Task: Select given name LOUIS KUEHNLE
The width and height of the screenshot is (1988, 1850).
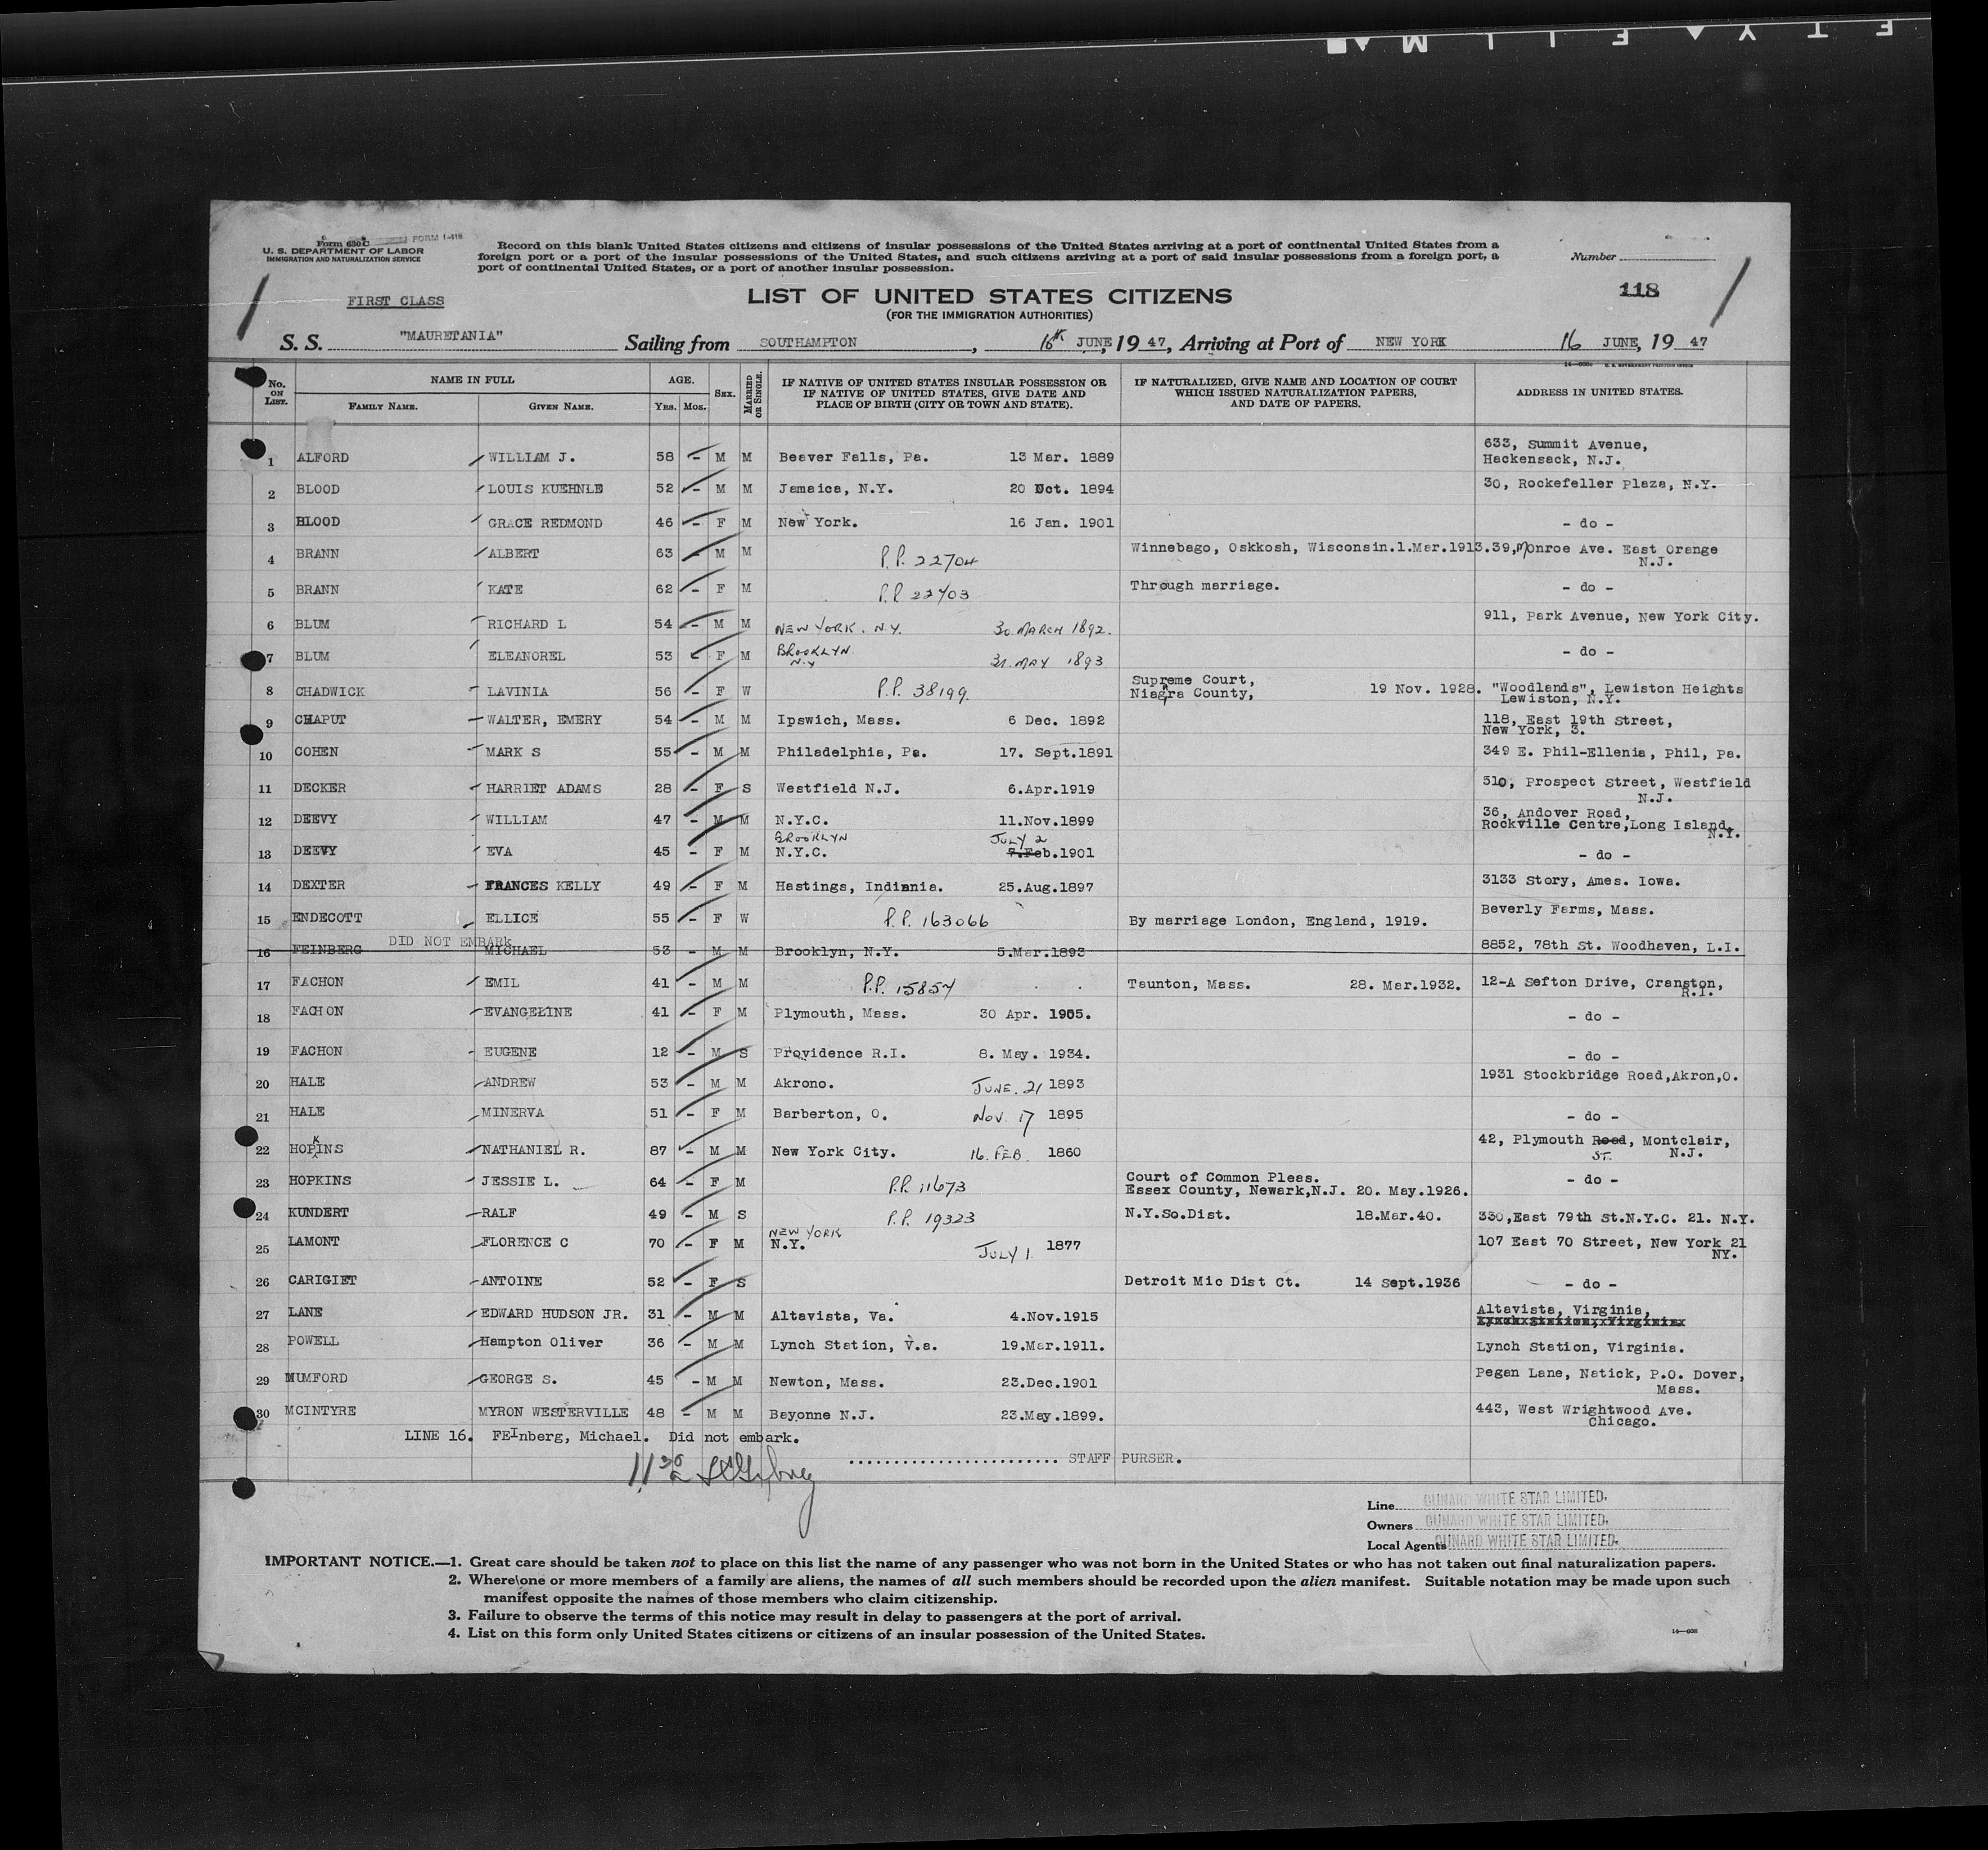Action: [545, 489]
